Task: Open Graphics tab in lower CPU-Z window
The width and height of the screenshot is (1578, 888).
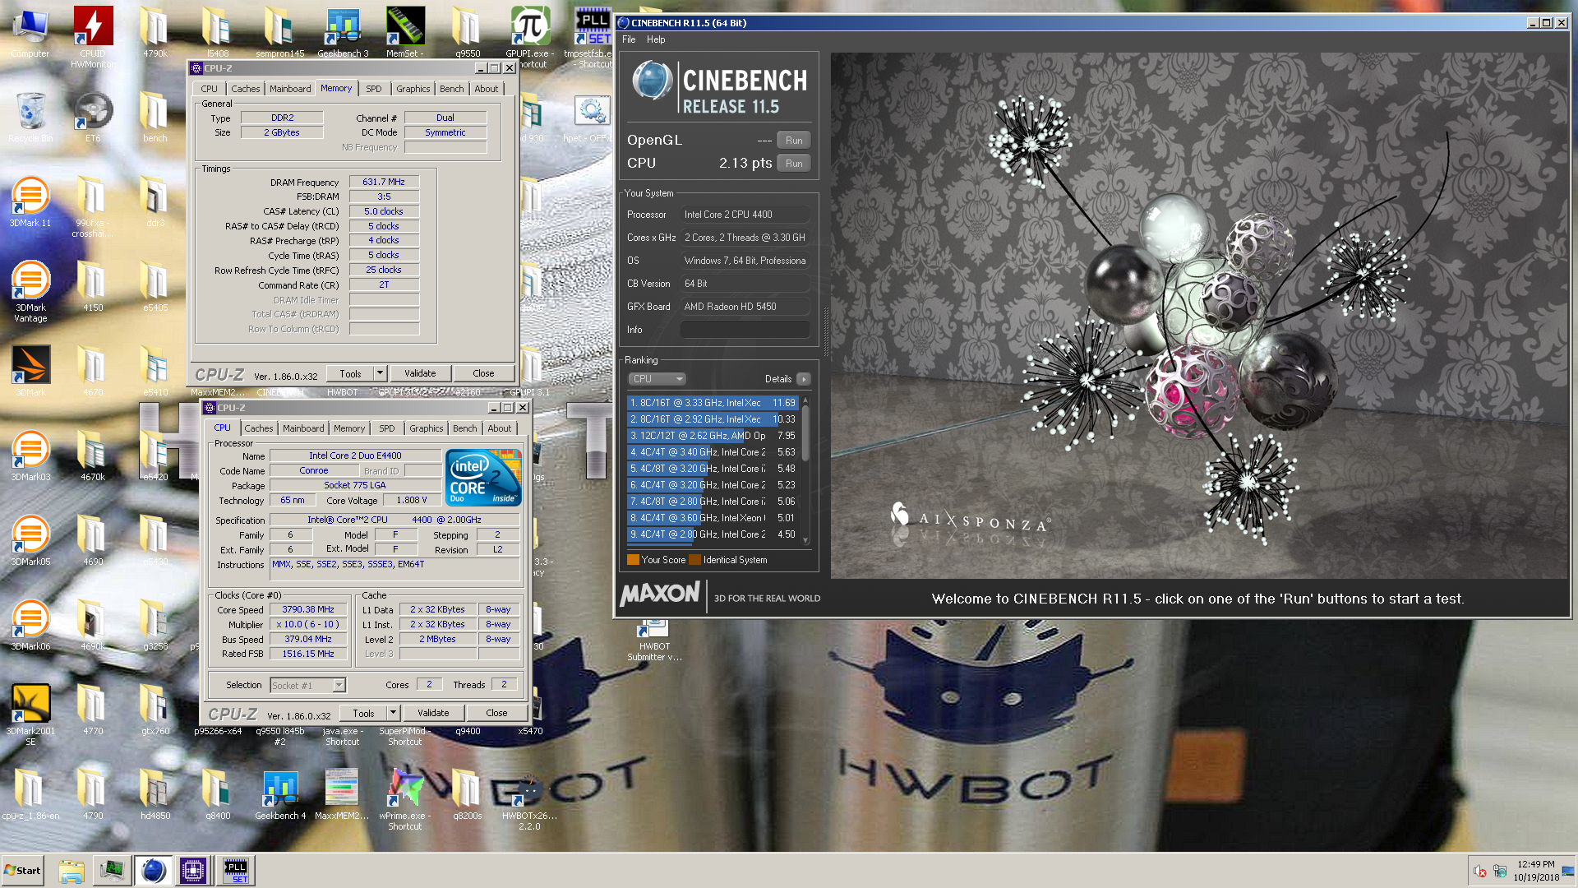Action: (x=427, y=428)
